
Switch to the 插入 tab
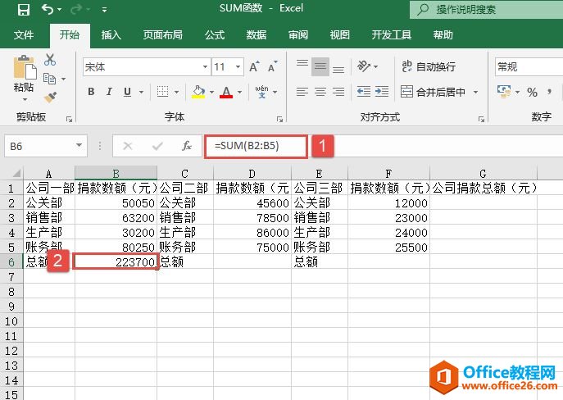pos(111,34)
